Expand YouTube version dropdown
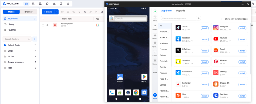The width and height of the screenshot is (256, 104). tap(230, 41)
